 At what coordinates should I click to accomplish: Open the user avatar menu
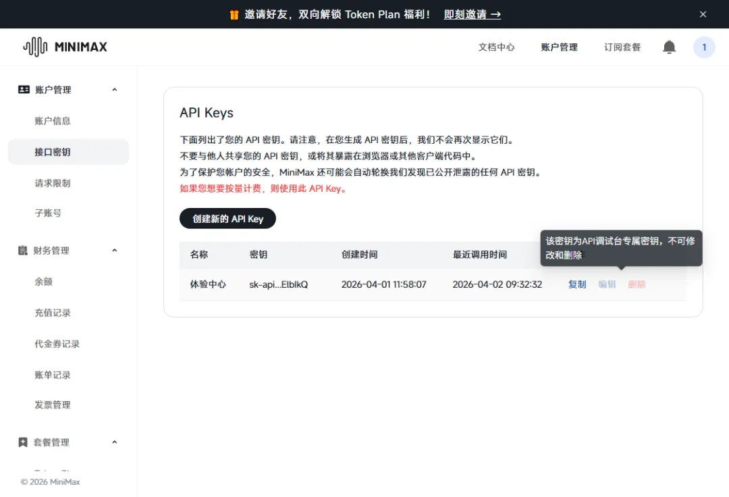click(704, 47)
